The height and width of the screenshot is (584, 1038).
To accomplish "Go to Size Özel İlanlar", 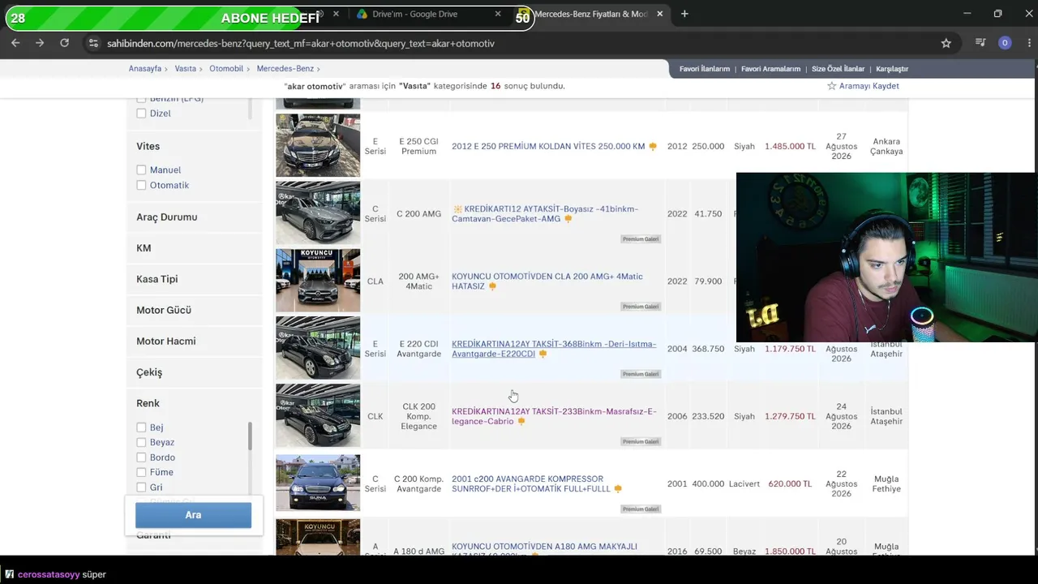I will click(838, 69).
